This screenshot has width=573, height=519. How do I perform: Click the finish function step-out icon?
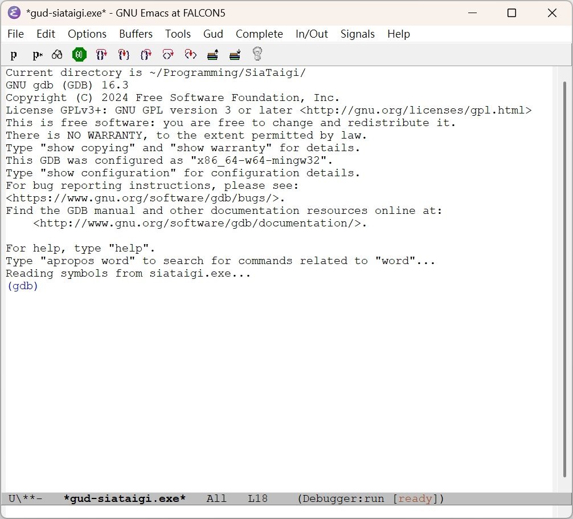[146, 55]
